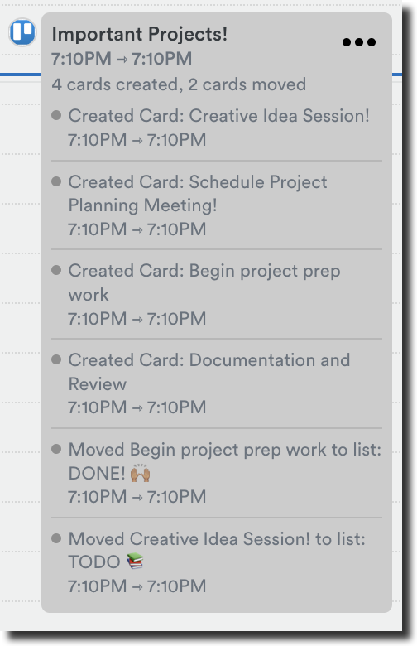Click bullet beside Creative Idea Session! created entry
The height and width of the screenshot is (646, 417).
56,115
